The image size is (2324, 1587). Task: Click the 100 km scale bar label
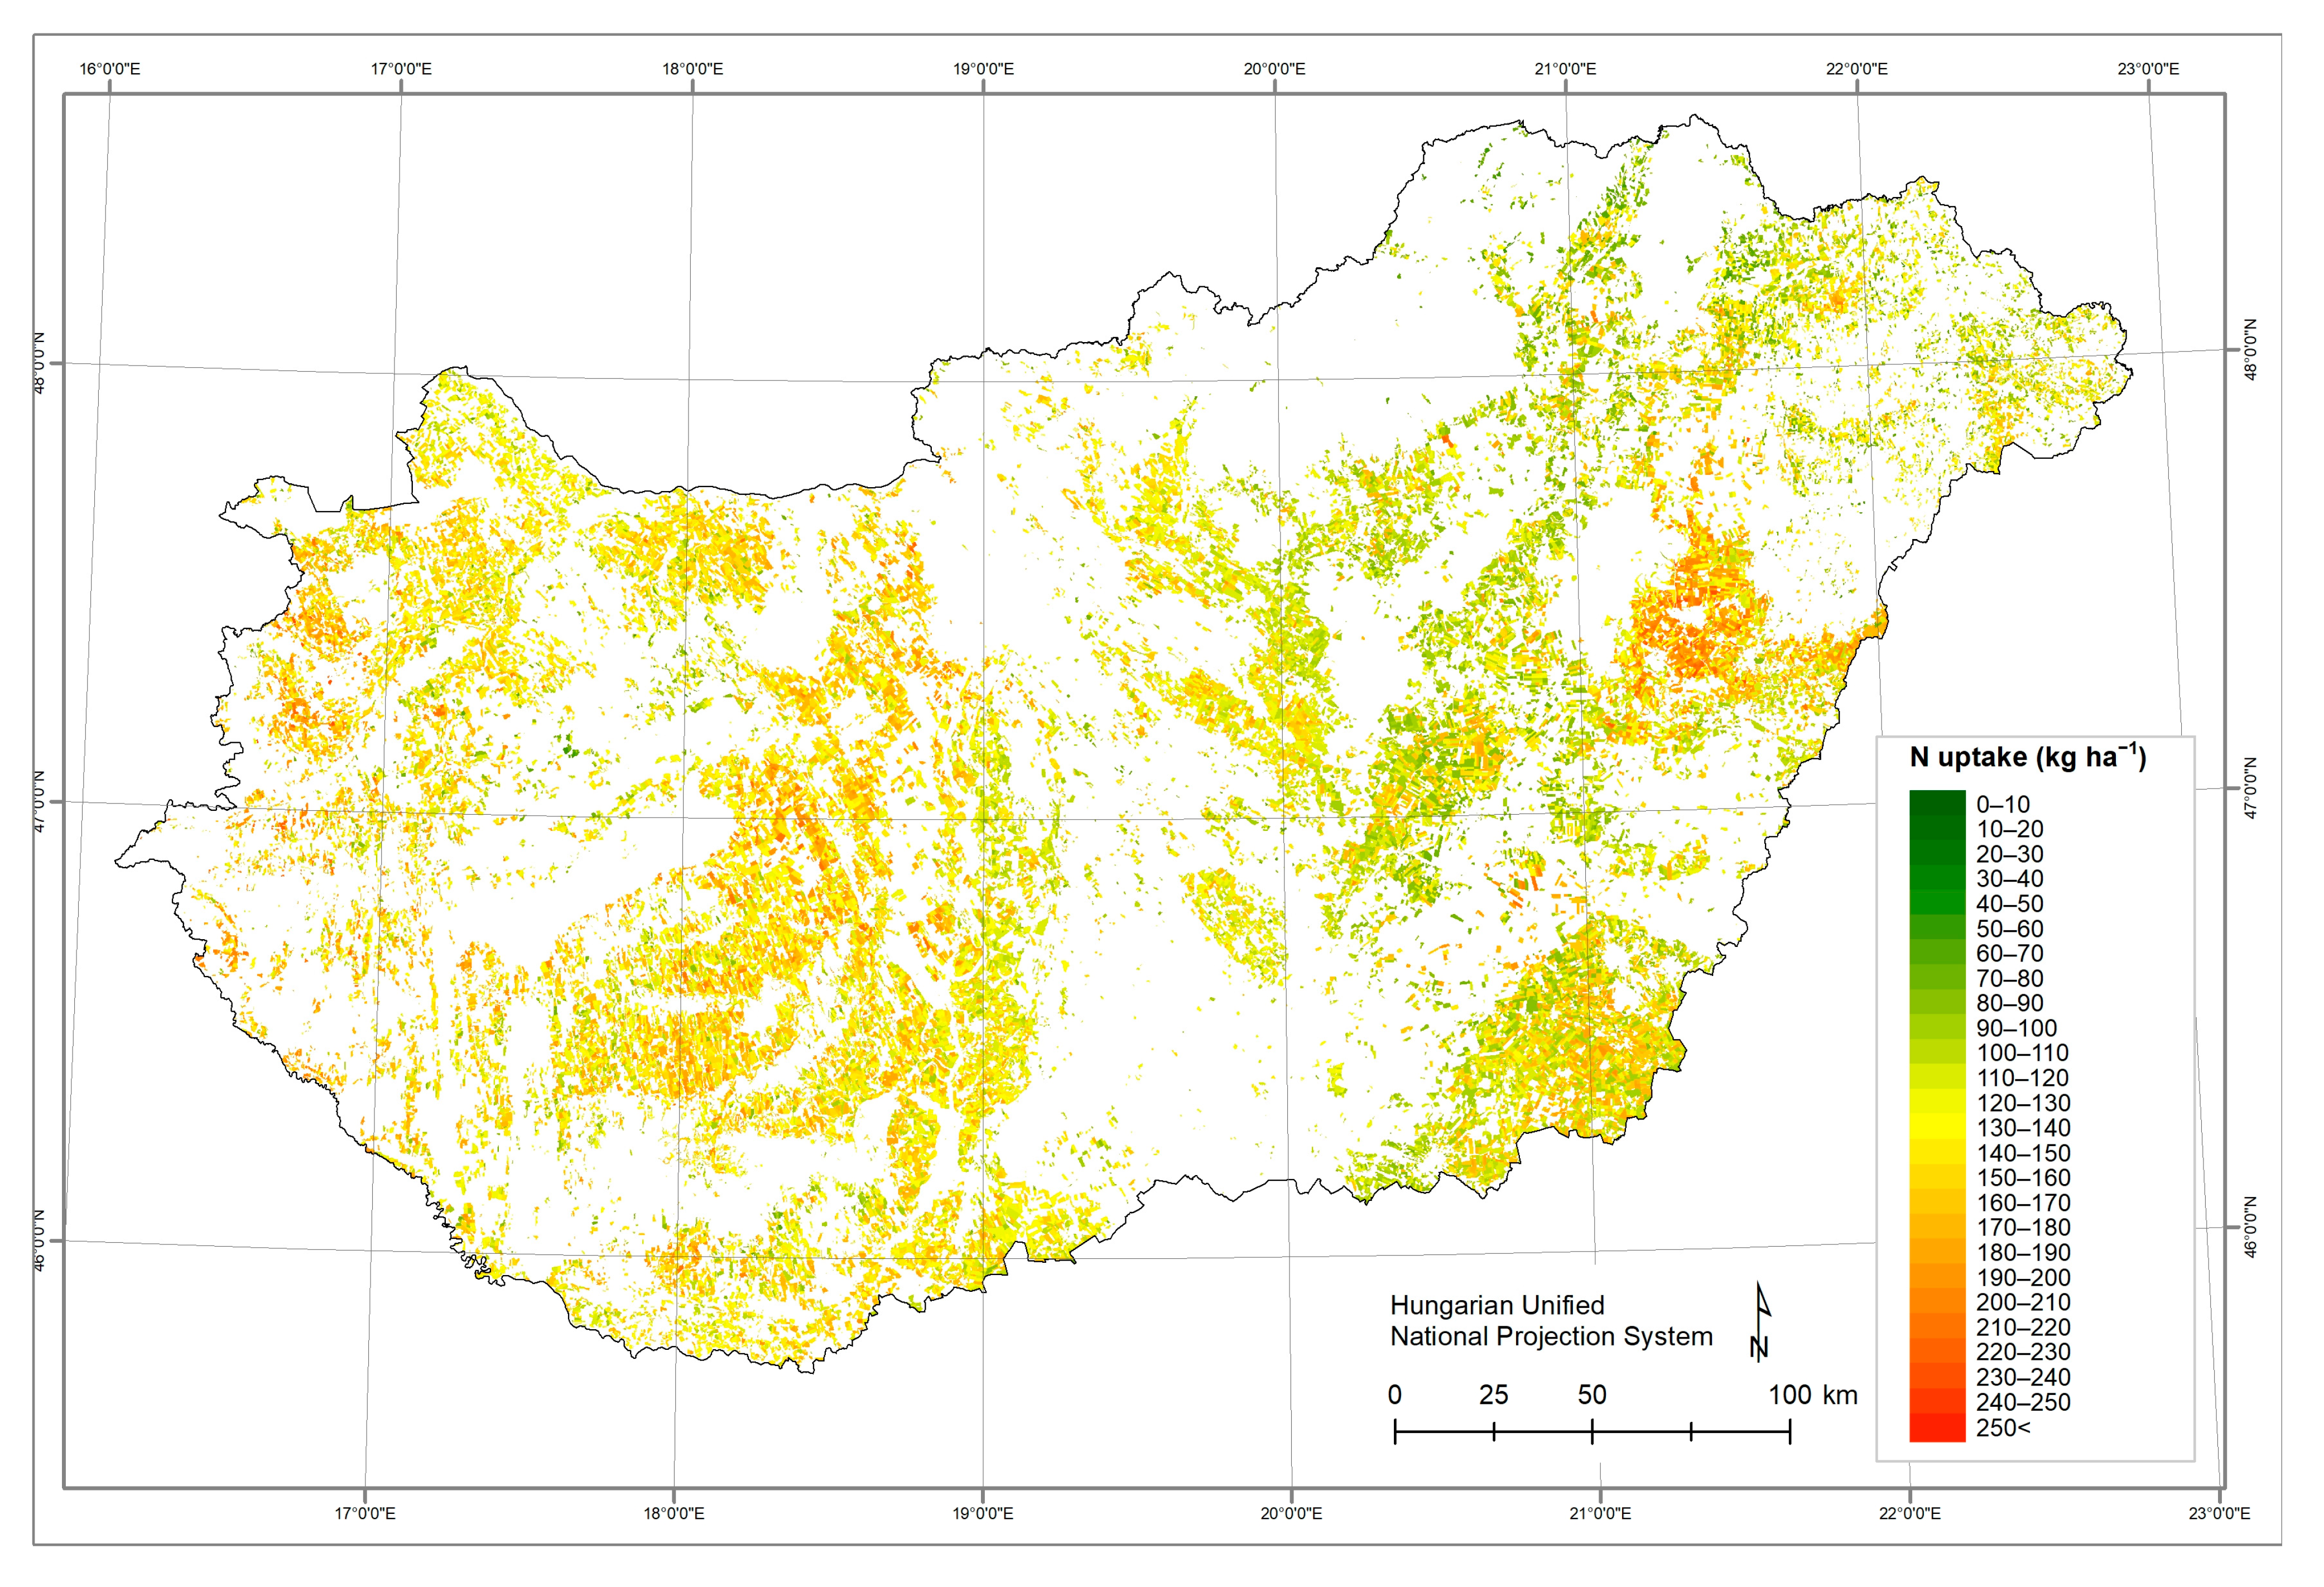[x=1812, y=1395]
